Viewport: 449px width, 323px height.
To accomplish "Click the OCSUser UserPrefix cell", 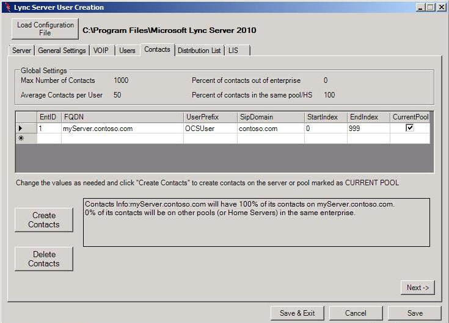I will pos(211,129).
